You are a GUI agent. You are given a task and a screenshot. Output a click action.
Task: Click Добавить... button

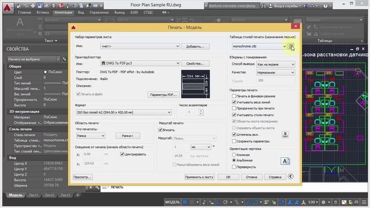click(195, 46)
